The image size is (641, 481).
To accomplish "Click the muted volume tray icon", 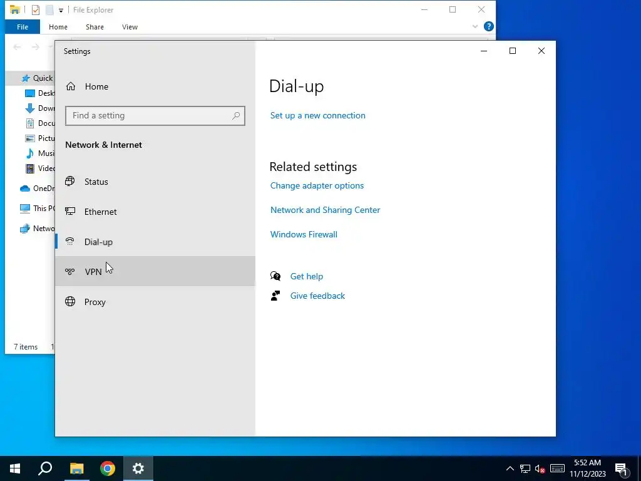I will [540, 468].
